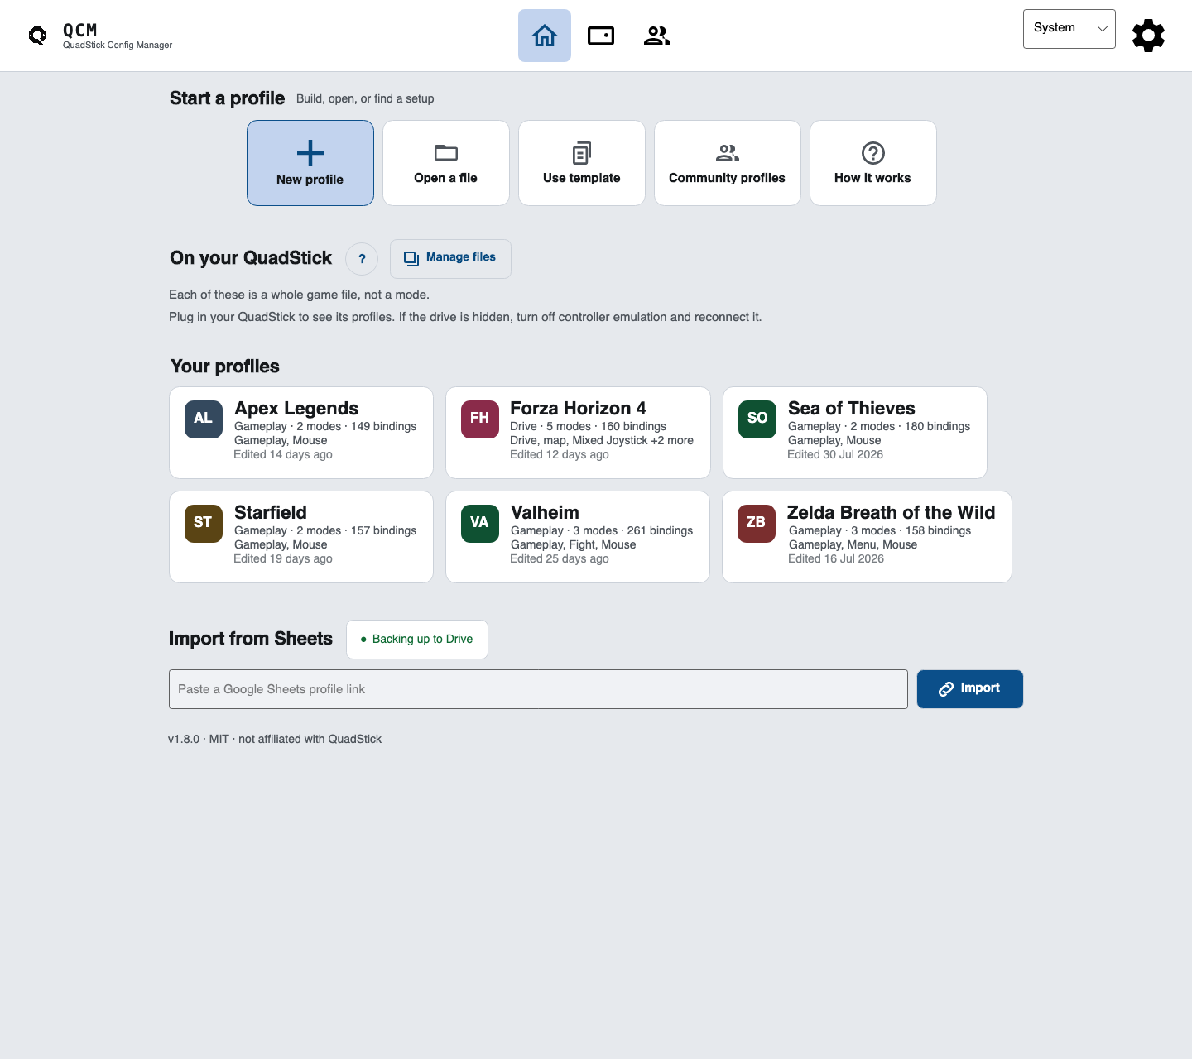Click the Forza 'Drive, map, Mixed Joystick +2 more' text
Image resolution: width=1192 pixels, height=1059 pixels.
(x=602, y=441)
